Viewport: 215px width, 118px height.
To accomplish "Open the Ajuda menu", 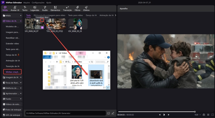I will pos(49,3).
